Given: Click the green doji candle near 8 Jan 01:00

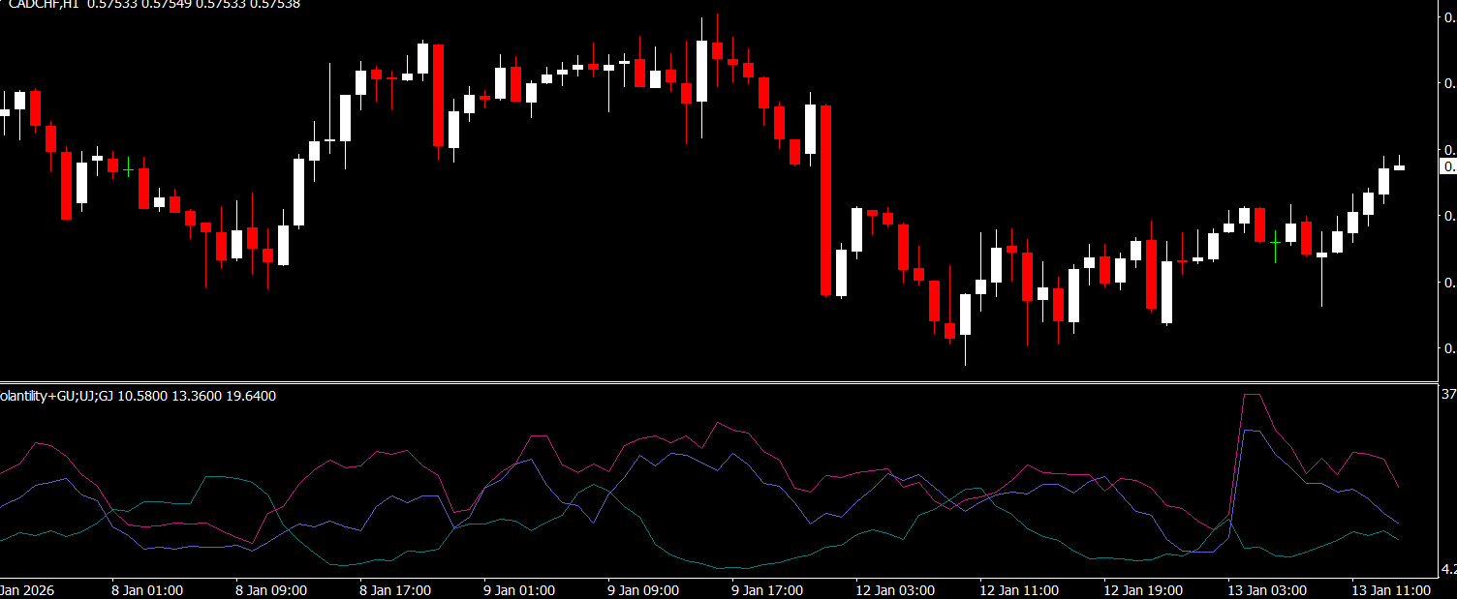Looking at the screenshot, I should (128, 169).
